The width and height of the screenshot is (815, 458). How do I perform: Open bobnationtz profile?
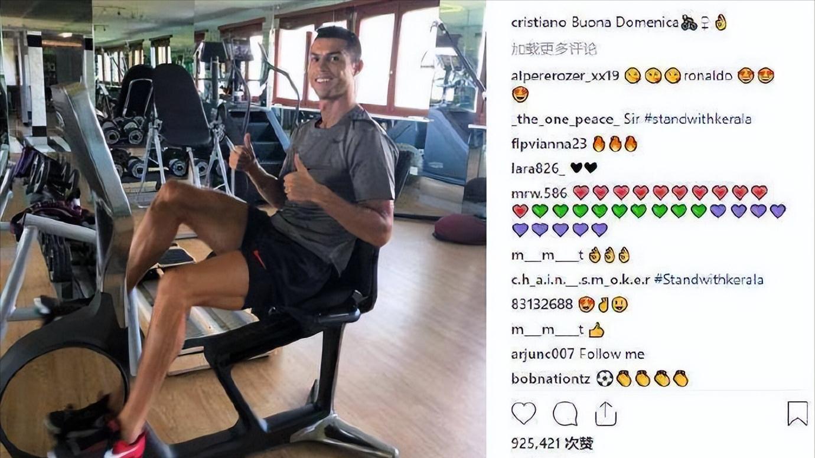[x=551, y=379]
